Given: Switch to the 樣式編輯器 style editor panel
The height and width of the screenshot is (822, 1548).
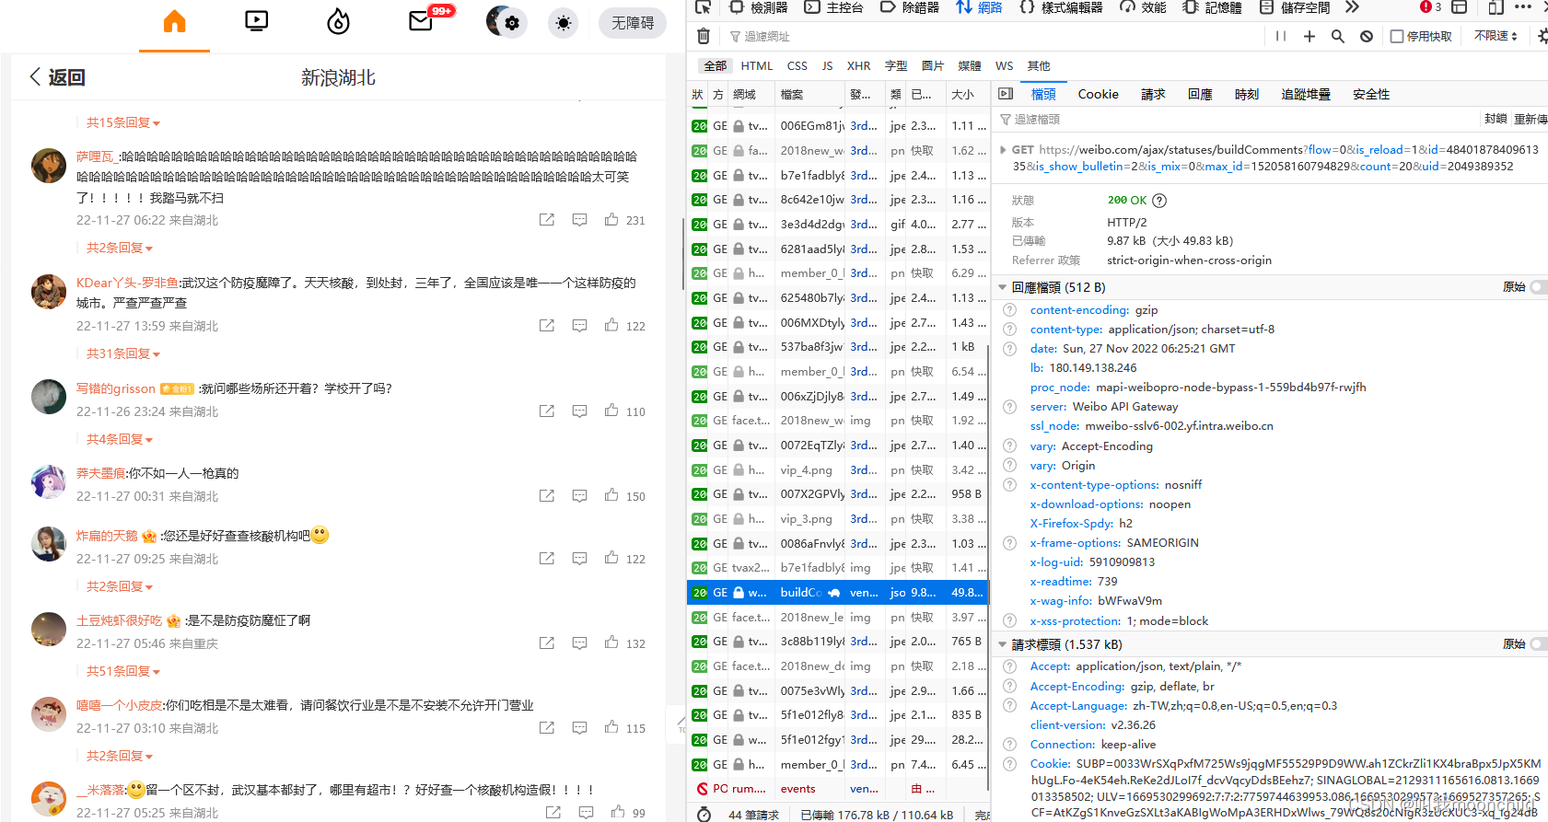Looking at the screenshot, I should 1062,7.
